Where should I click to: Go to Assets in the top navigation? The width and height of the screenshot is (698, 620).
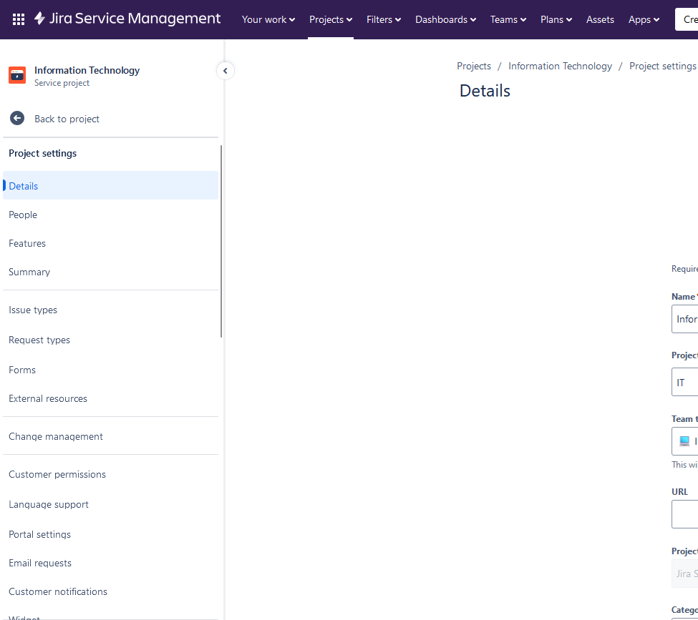point(600,19)
